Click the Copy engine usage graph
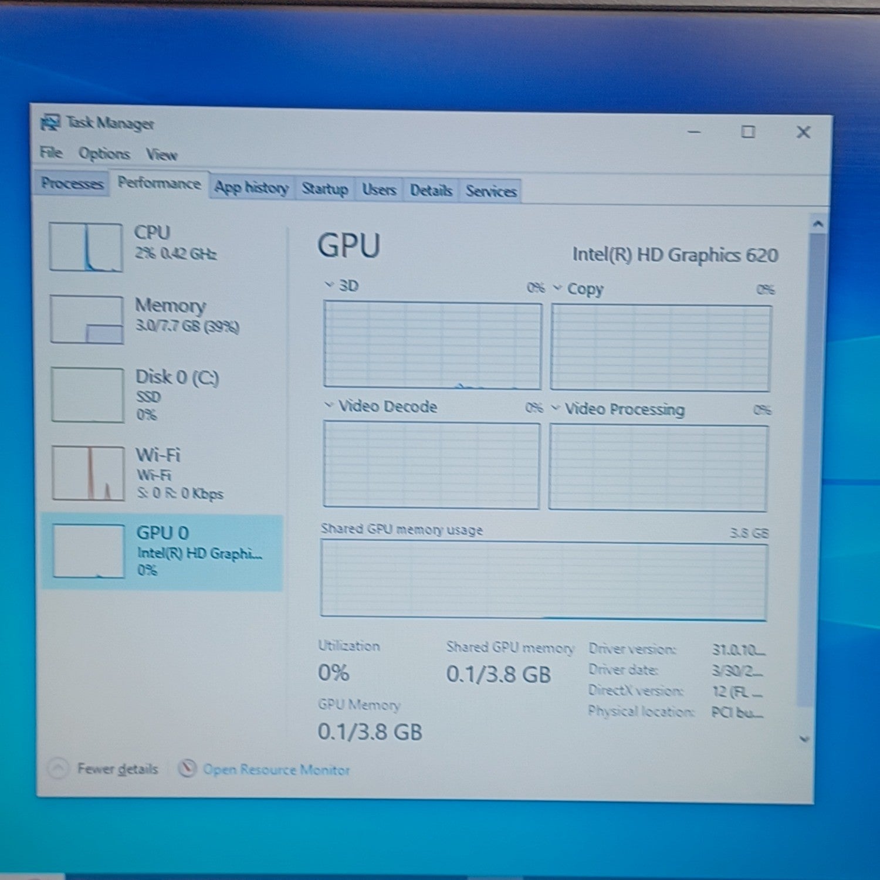 661,348
